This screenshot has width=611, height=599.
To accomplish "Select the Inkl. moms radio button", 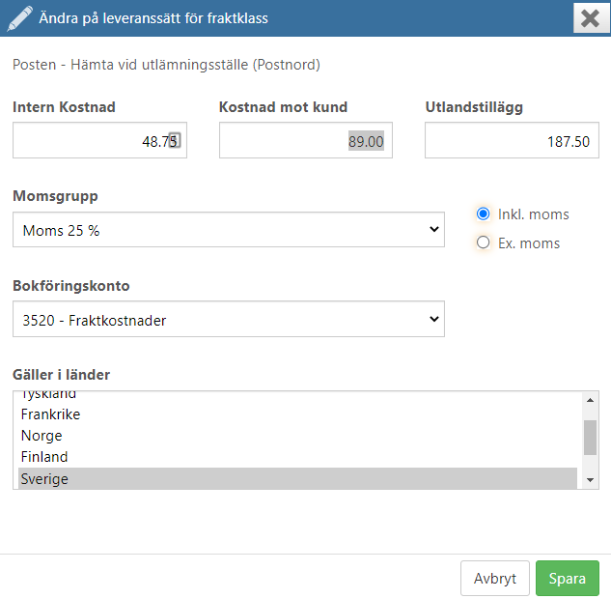I will [x=484, y=214].
